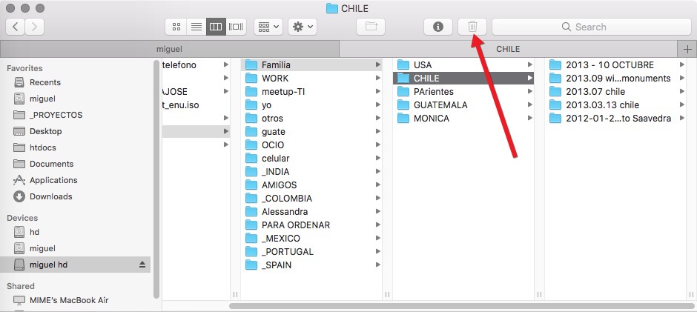The height and width of the screenshot is (312, 697).
Task: Eject the miguel hd drive
Action: 142,265
